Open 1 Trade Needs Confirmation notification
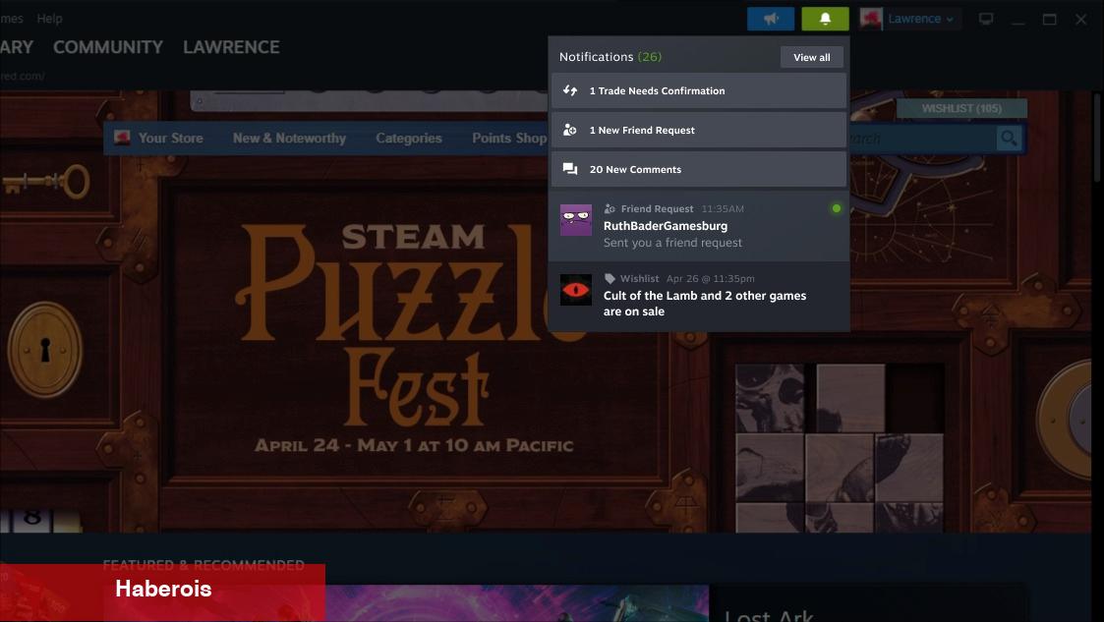The image size is (1104, 622). tap(698, 90)
